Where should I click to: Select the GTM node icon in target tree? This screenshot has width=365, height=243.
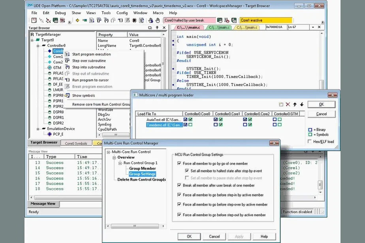point(50,68)
